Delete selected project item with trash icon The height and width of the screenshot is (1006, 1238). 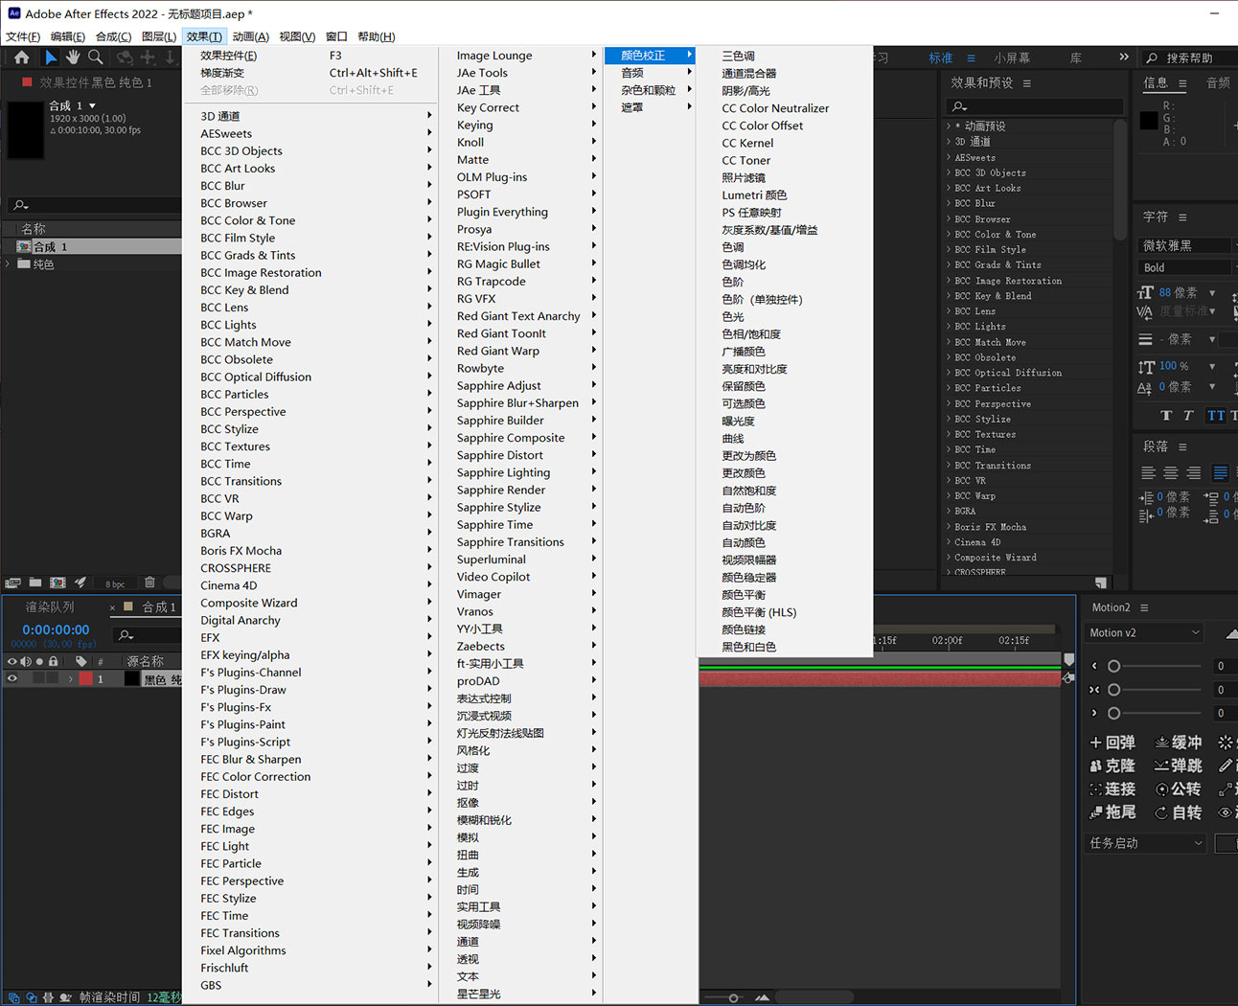click(149, 583)
